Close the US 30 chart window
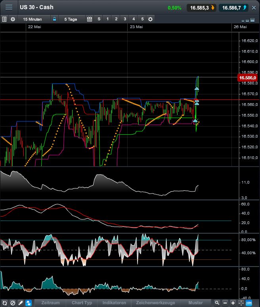The width and height of the screenshot is (260, 307). tap(254, 8)
